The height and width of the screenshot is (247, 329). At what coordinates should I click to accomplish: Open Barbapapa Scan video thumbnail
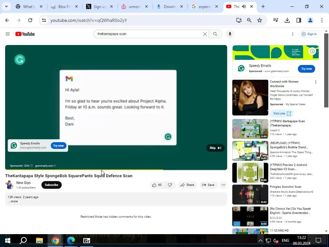[x=250, y=129]
